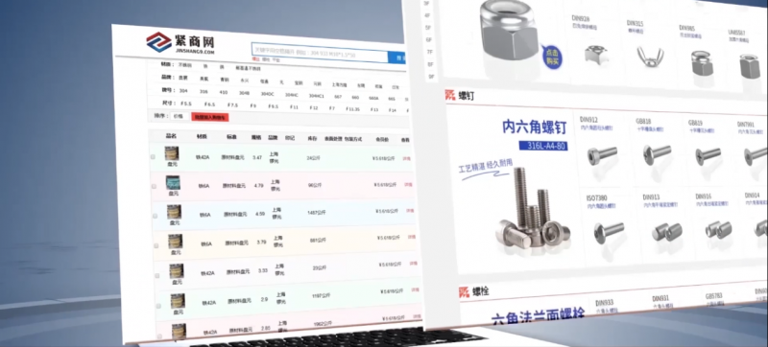The height and width of the screenshot is (347, 768).
Task: Open the price sort dropdown
Action: coord(178,116)
